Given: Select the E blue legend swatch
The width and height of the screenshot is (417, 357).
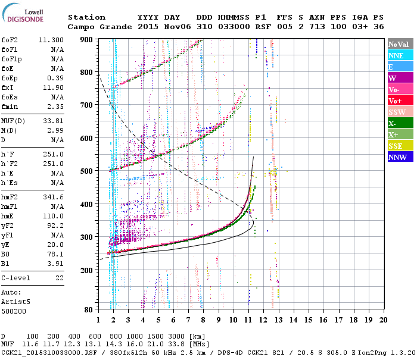Looking at the screenshot, I should 400,67.
